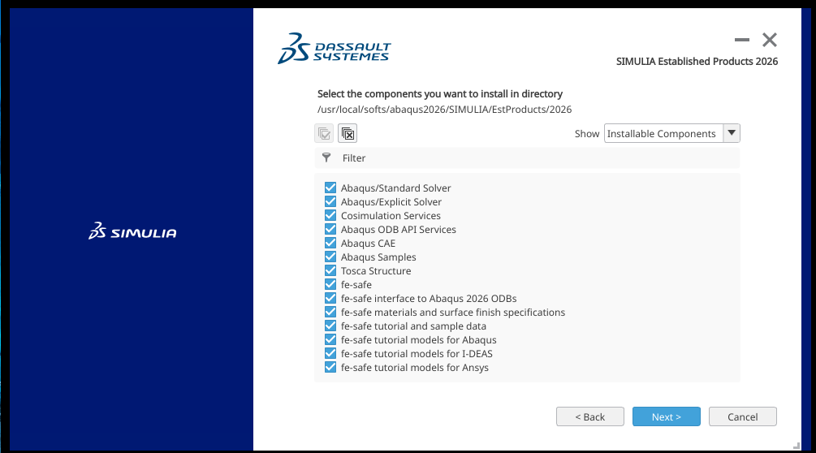Proceed with the Next > button

coord(666,416)
